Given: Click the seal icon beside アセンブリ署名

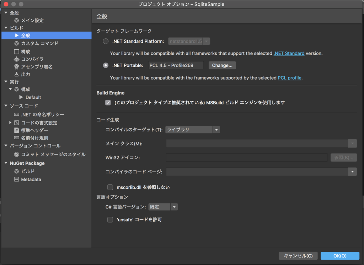Looking at the screenshot, I should 16,67.
